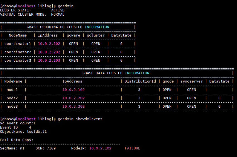Click the coordinator table DataState header
Image resolution: width=237 pixels, height=157 pixels.
coord(121,35)
